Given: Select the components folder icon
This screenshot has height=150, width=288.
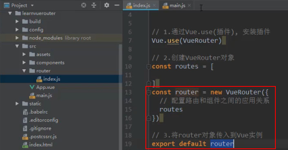Looking at the screenshot, I should (32, 63).
